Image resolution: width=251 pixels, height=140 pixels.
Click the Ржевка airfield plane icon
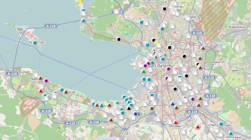(221, 48)
